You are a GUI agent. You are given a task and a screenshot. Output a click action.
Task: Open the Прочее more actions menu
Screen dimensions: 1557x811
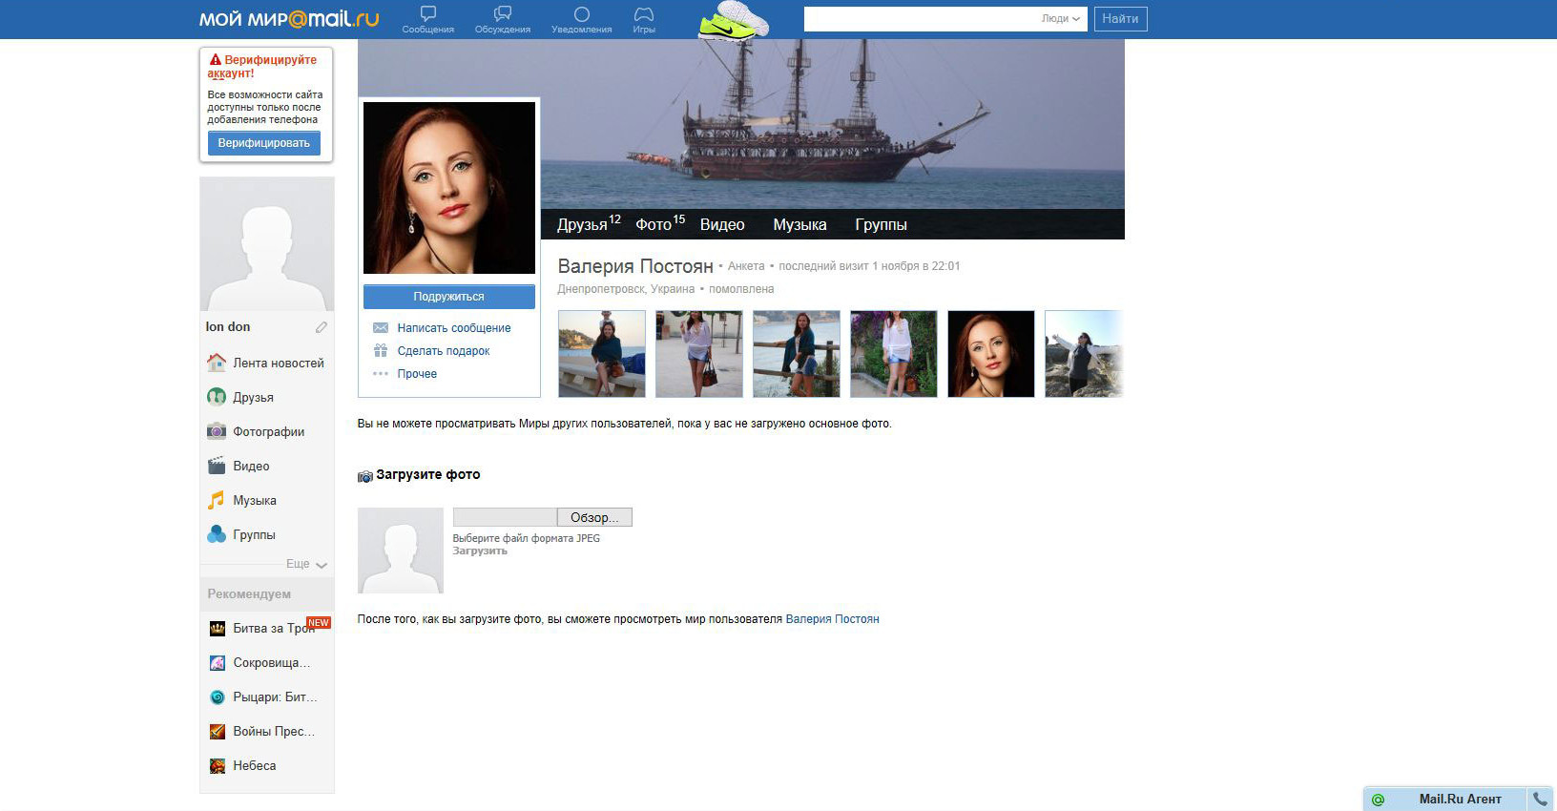click(x=417, y=374)
